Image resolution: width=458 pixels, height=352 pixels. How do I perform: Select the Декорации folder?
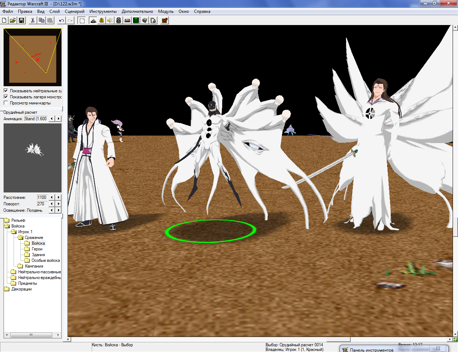click(21, 289)
